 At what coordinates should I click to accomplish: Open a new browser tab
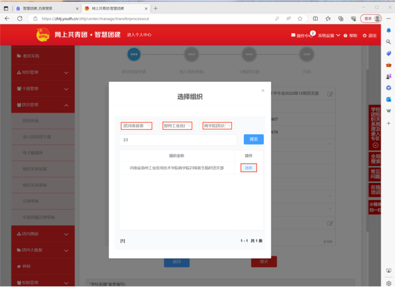coord(156,8)
